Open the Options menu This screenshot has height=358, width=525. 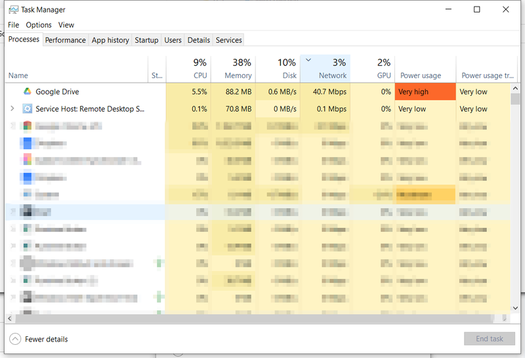[39, 25]
